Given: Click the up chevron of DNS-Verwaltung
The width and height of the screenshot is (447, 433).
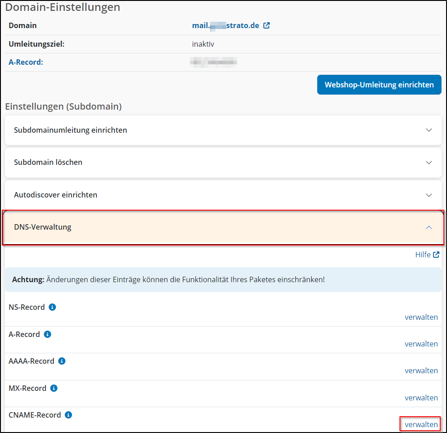Looking at the screenshot, I should pyautogui.click(x=429, y=227).
